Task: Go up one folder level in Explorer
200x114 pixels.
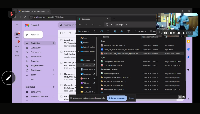Action: [x=93, y=24]
